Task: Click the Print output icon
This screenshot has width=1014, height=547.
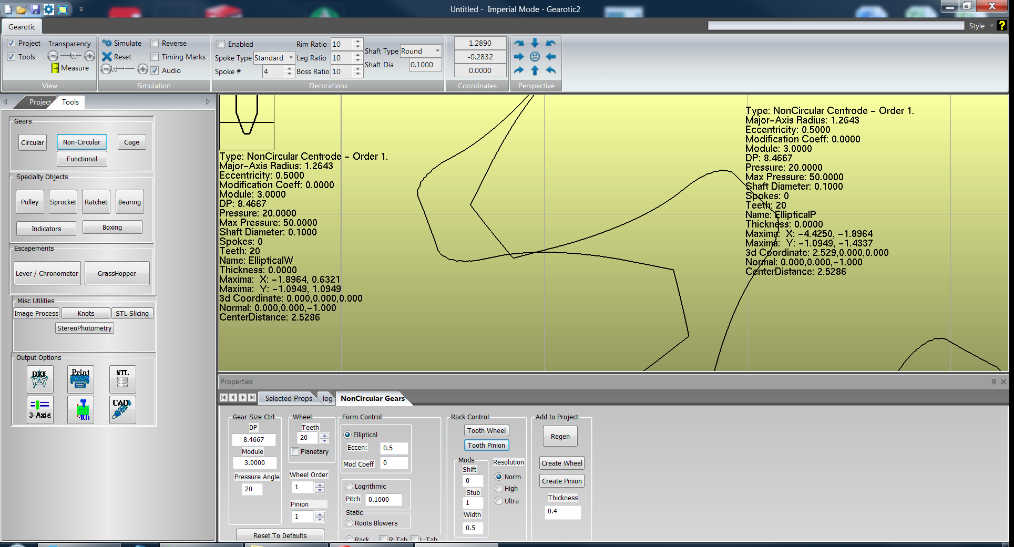Action: pyautogui.click(x=80, y=379)
